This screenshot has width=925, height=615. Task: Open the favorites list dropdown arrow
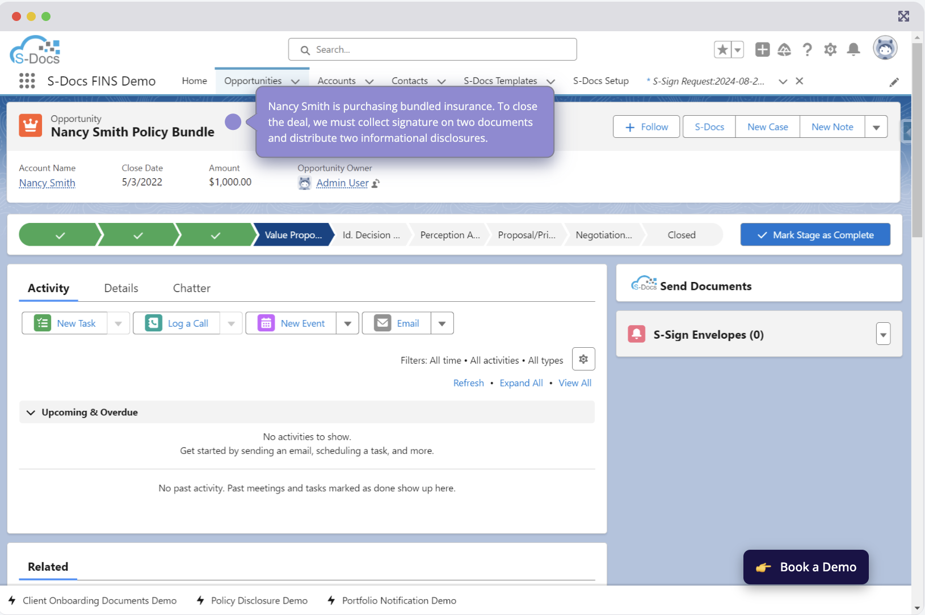737,50
